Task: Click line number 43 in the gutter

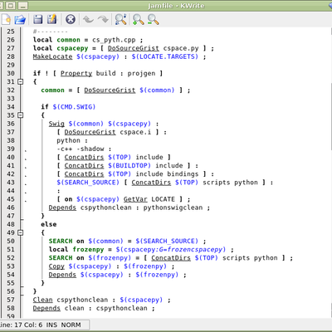Action: coord(11,183)
